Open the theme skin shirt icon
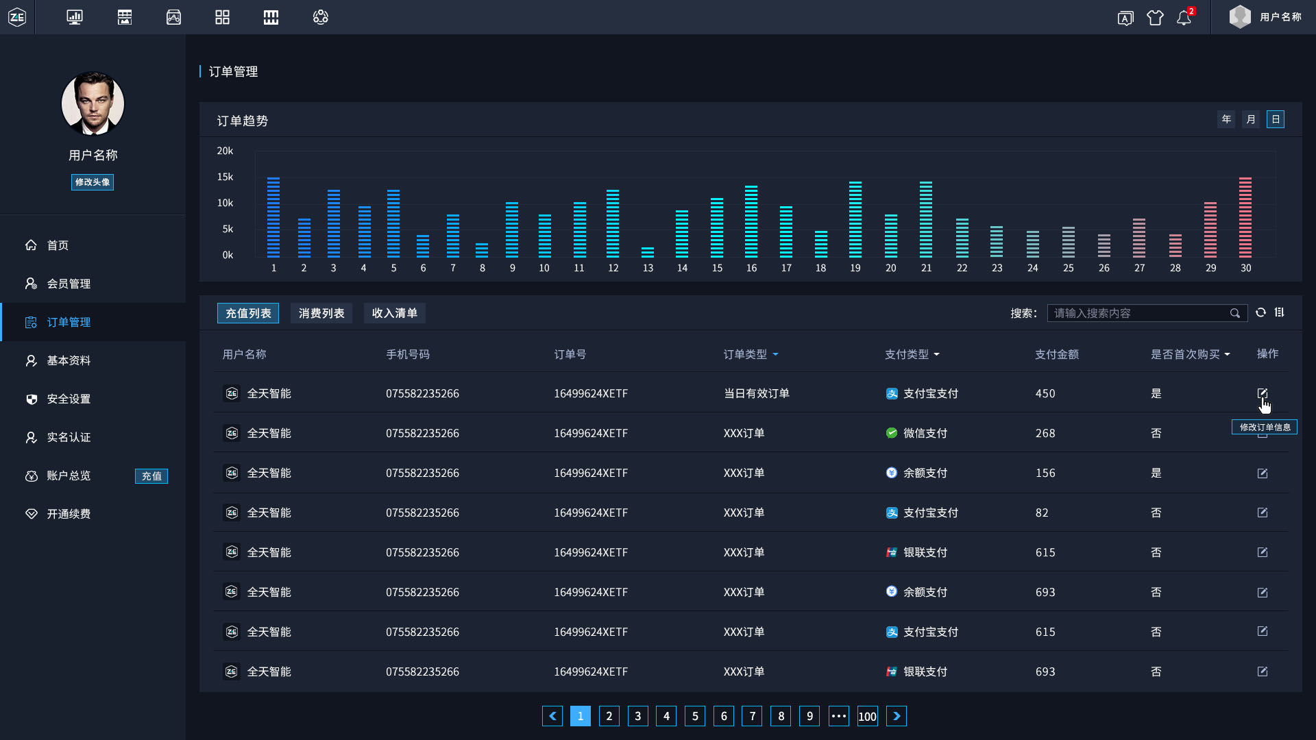This screenshot has width=1316, height=740. click(1155, 18)
